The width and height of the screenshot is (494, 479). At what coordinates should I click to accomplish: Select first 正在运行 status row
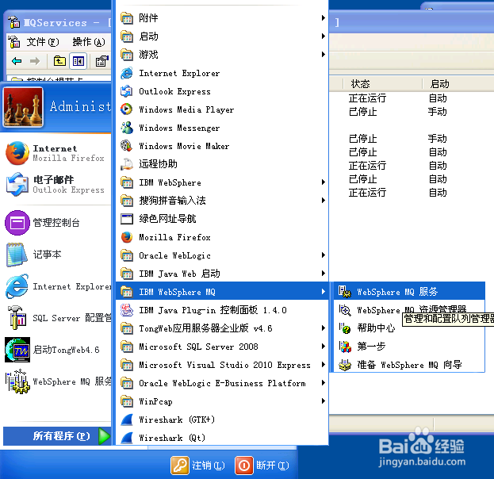tap(367, 98)
